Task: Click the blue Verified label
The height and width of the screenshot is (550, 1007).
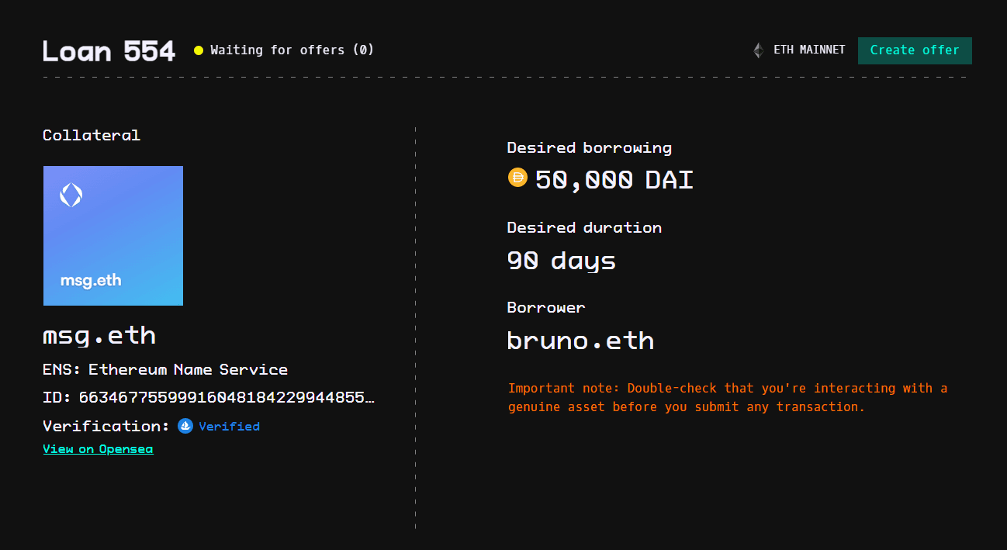Action: (229, 427)
